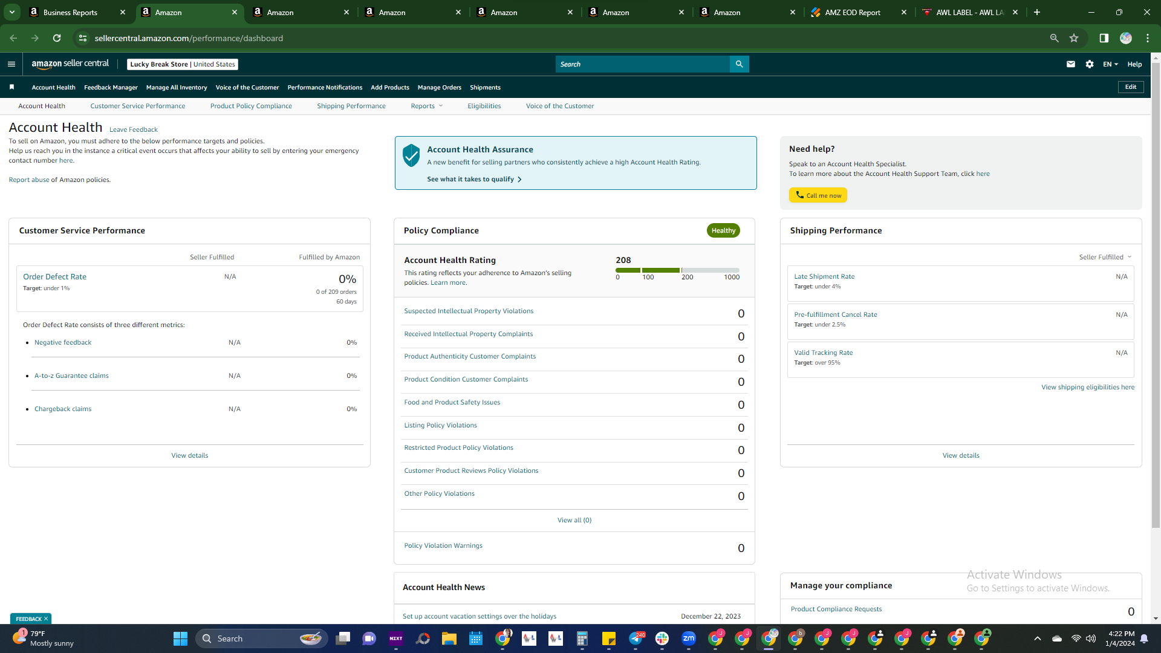Screen dimensions: 1161x653
Task: Click the Seller Central search field
Action: click(642, 64)
